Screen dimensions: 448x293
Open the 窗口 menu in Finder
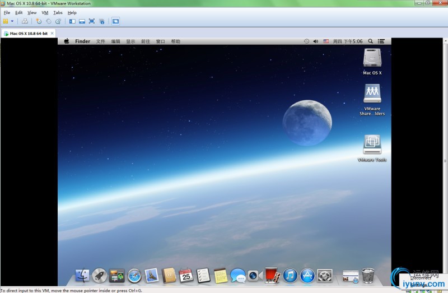[x=161, y=41]
